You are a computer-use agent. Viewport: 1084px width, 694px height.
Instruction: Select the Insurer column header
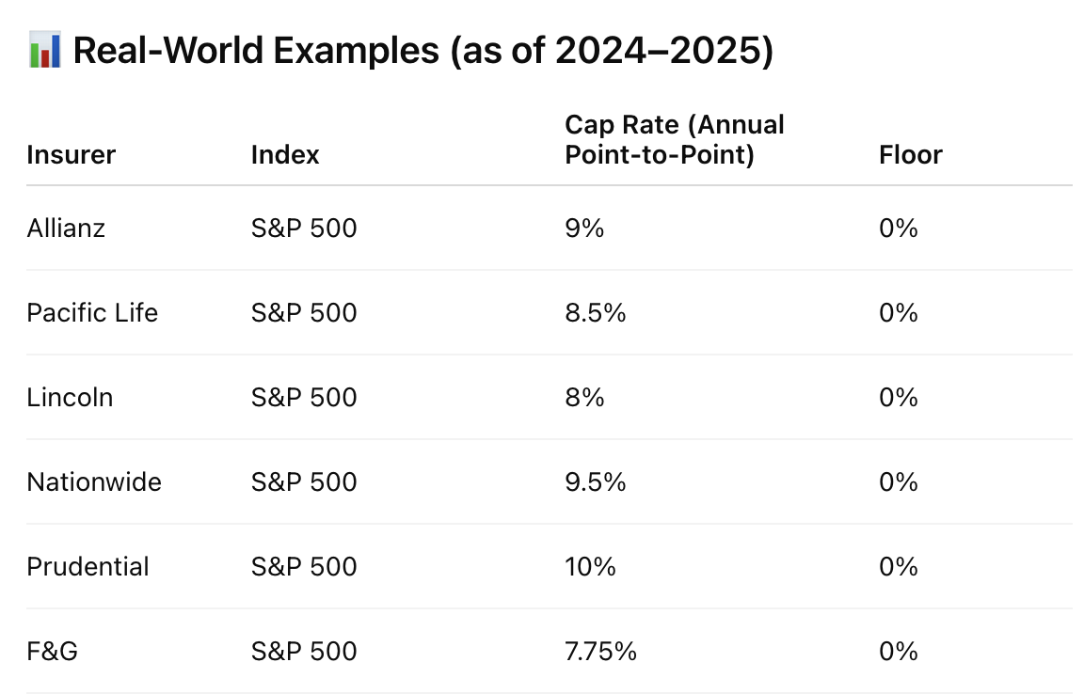[x=71, y=154]
